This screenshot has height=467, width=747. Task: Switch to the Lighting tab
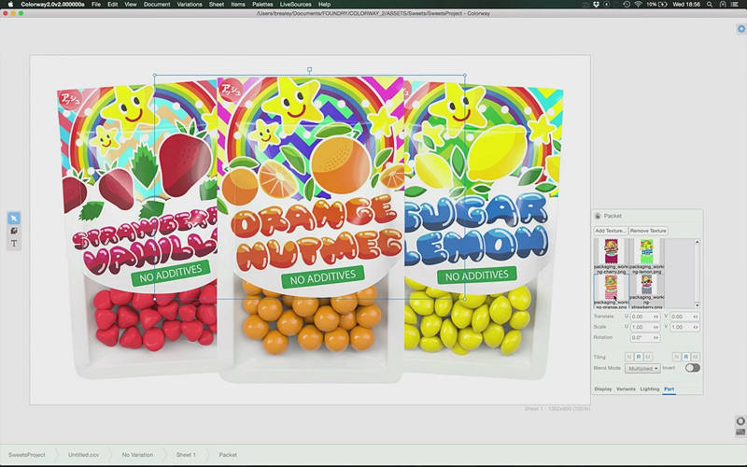(649, 389)
